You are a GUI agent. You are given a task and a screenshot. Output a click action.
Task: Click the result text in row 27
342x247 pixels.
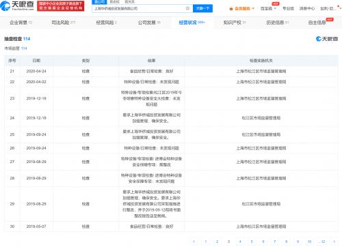151,162
